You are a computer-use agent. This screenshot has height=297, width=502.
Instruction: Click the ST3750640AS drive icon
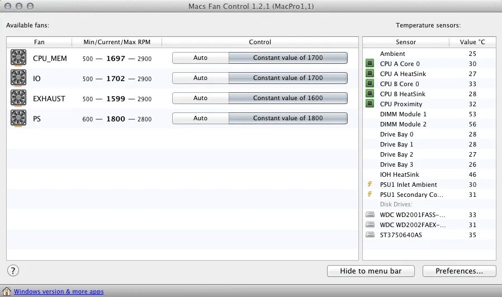coord(370,234)
